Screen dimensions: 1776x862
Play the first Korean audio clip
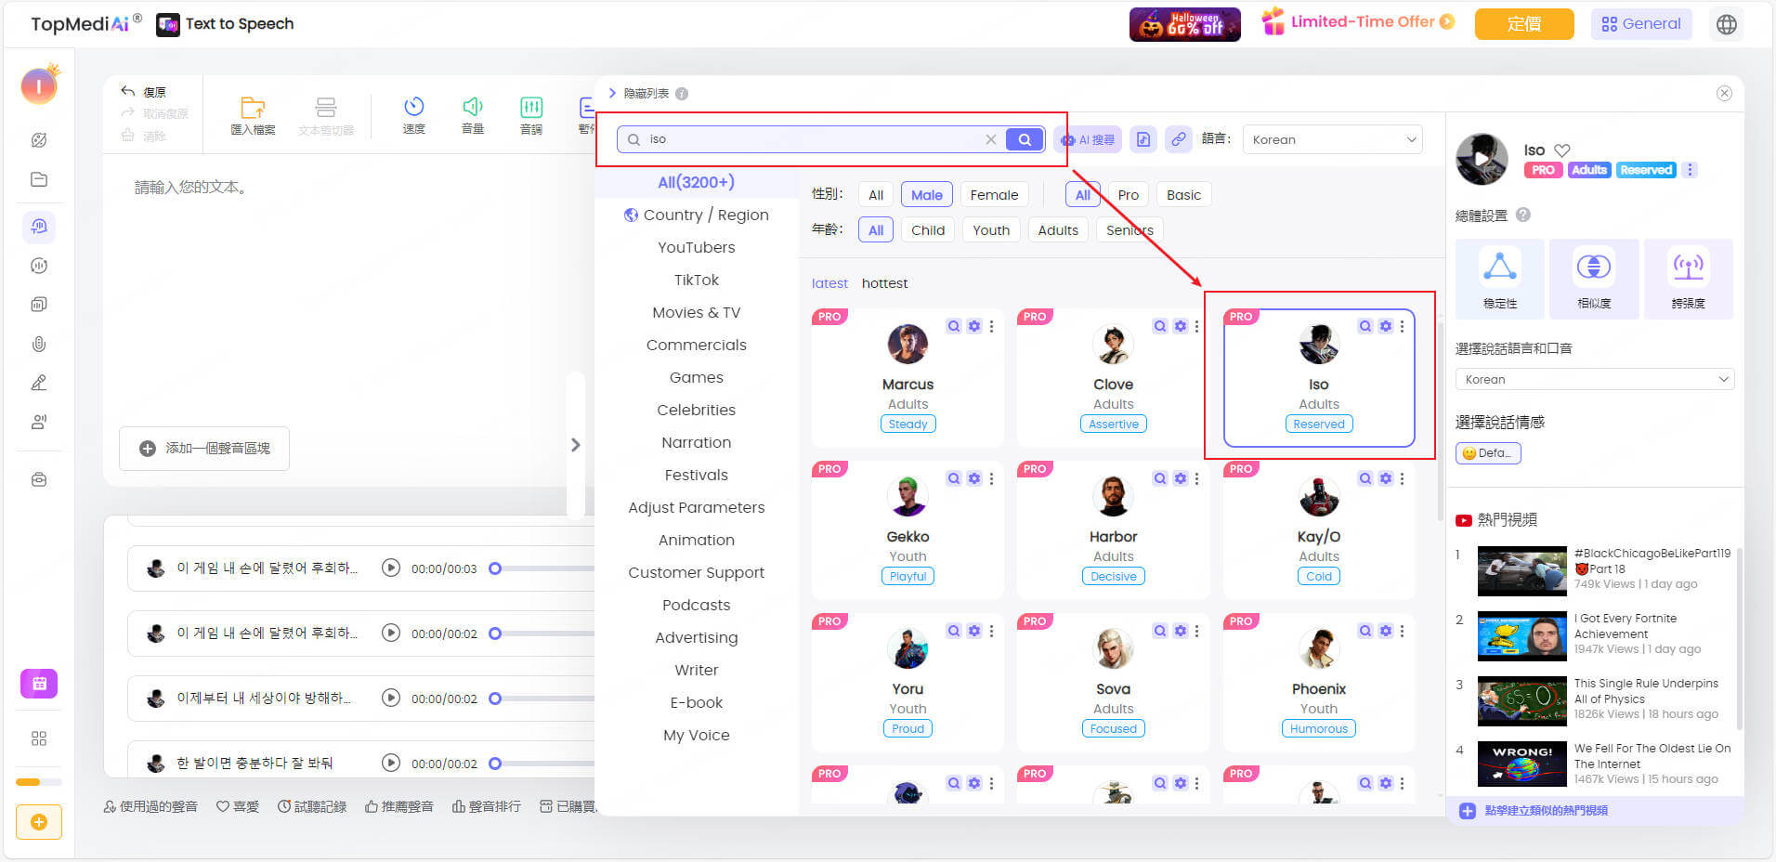[391, 568]
